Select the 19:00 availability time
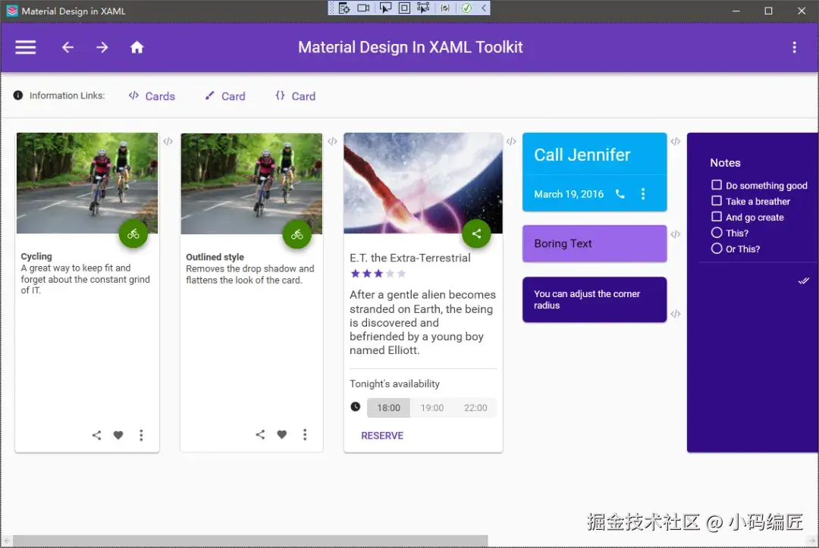Image resolution: width=819 pixels, height=548 pixels. pos(432,408)
